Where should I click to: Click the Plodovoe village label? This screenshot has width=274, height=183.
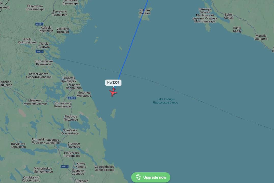click(x=71, y=118)
